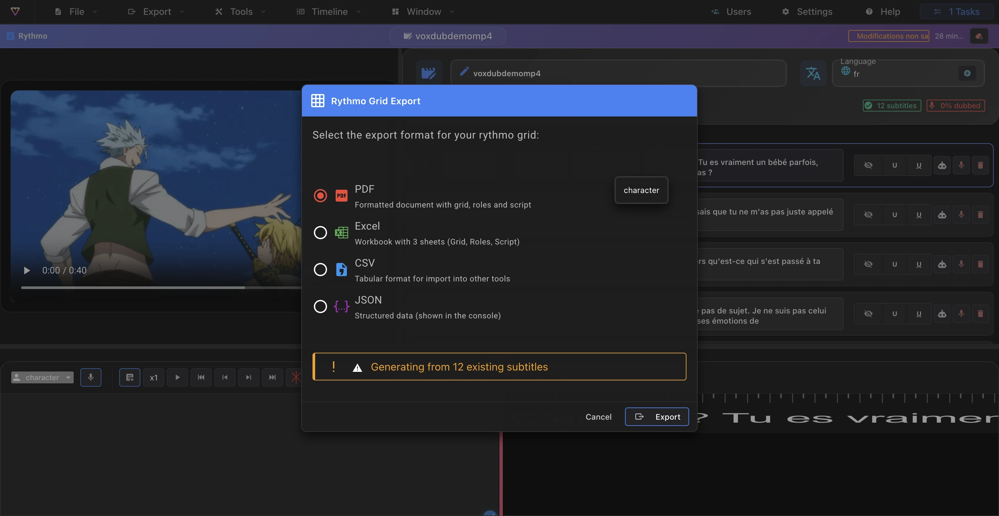Toggle the crossed-eye icon in the 'ne m'as pas juste appelé' row
The width and height of the screenshot is (999, 516).
tap(868, 215)
